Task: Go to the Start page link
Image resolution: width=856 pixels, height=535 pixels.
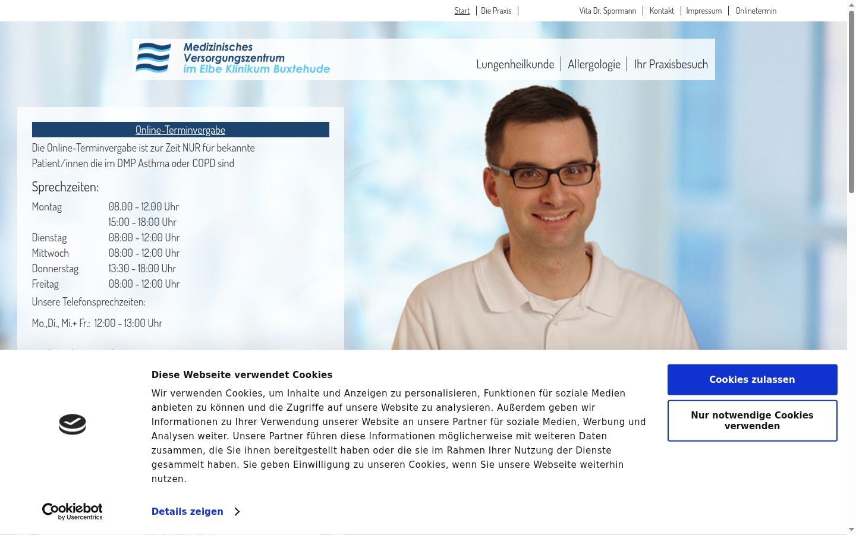Action: tap(462, 11)
